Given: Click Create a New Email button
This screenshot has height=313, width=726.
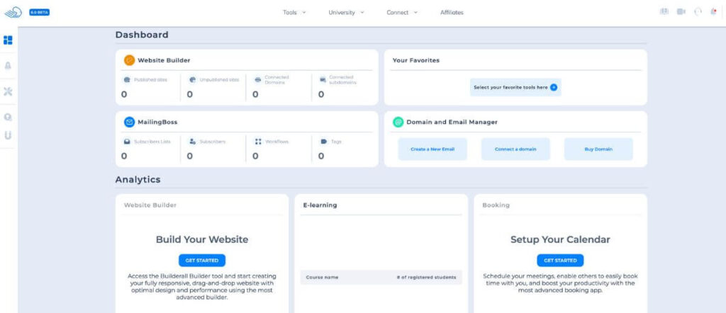Looking at the screenshot, I should [x=432, y=149].
